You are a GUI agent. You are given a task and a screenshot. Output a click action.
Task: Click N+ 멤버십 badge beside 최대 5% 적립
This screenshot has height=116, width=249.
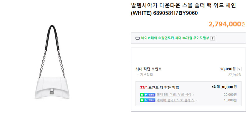(x=148, y=95)
